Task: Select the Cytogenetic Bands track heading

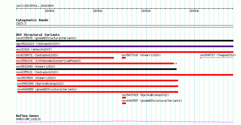Action: click(x=32, y=20)
